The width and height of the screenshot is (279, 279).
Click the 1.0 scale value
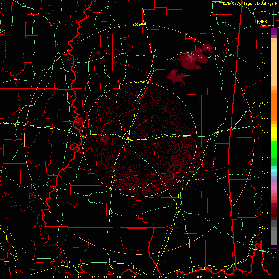click(265, 186)
